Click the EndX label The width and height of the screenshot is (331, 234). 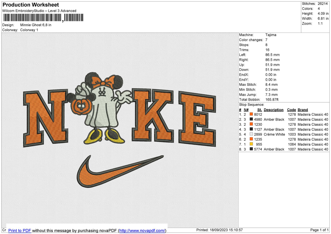pos(244,75)
